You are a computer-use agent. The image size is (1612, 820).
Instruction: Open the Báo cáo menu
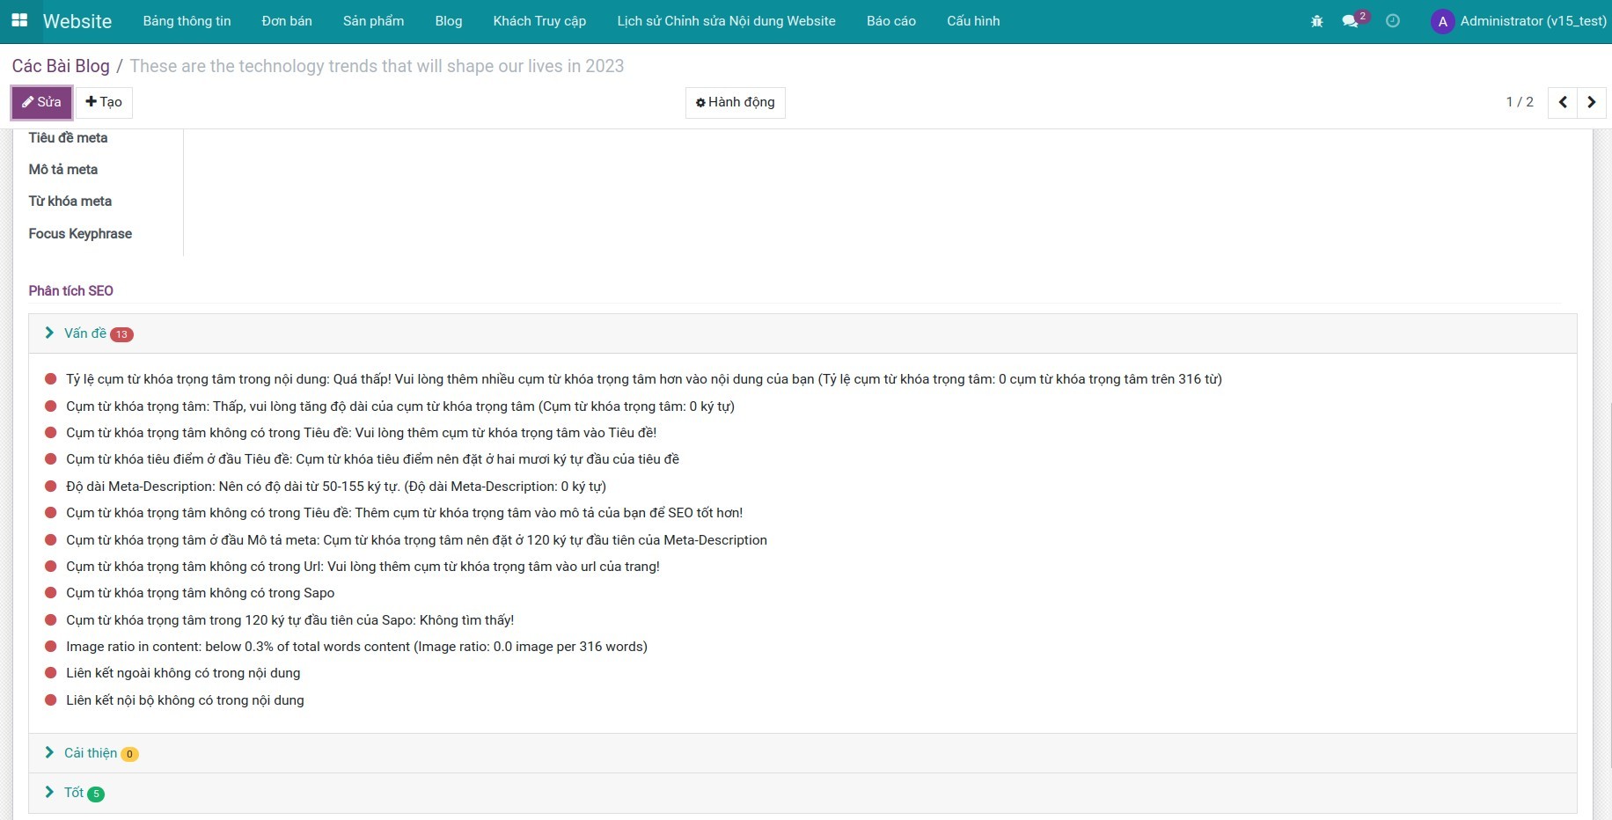click(890, 21)
